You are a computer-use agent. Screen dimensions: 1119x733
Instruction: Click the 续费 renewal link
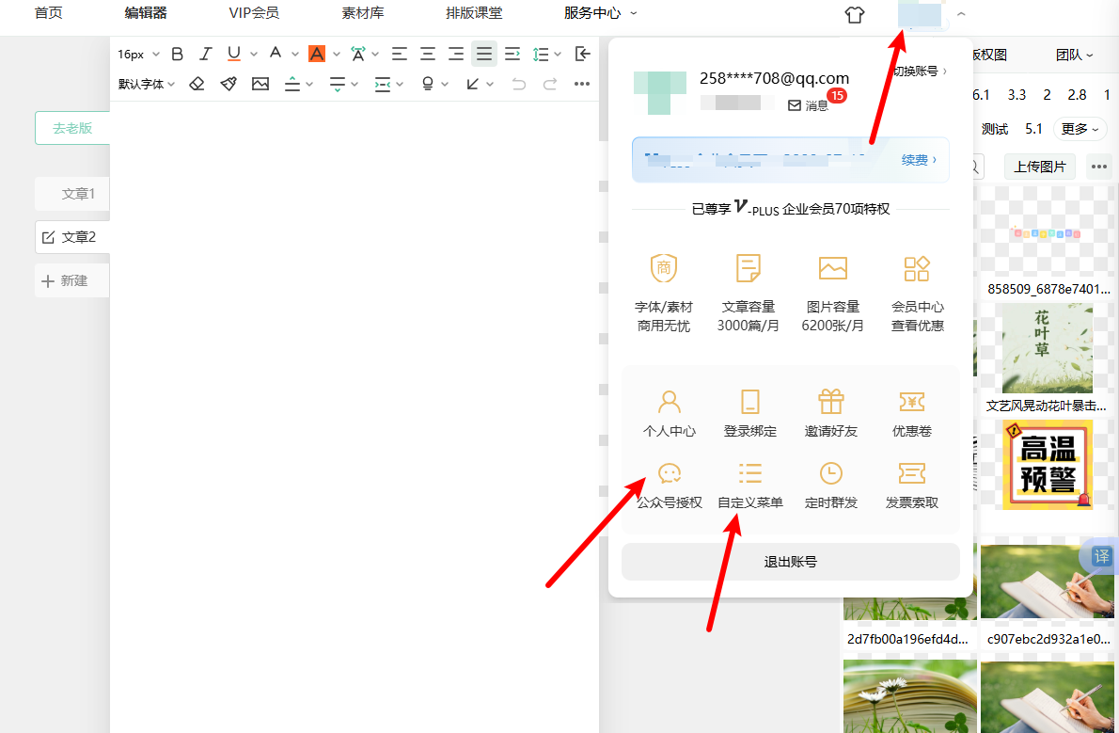(919, 160)
